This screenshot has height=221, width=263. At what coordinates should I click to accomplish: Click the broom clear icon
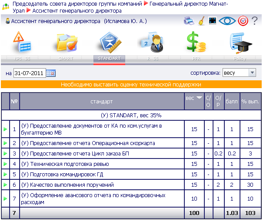[201, 21]
